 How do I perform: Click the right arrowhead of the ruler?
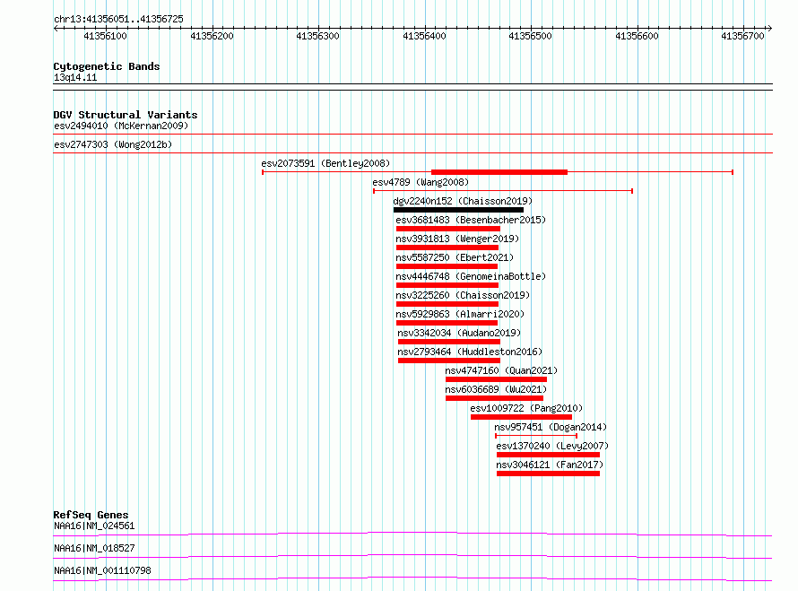pyautogui.click(x=770, y=29)
